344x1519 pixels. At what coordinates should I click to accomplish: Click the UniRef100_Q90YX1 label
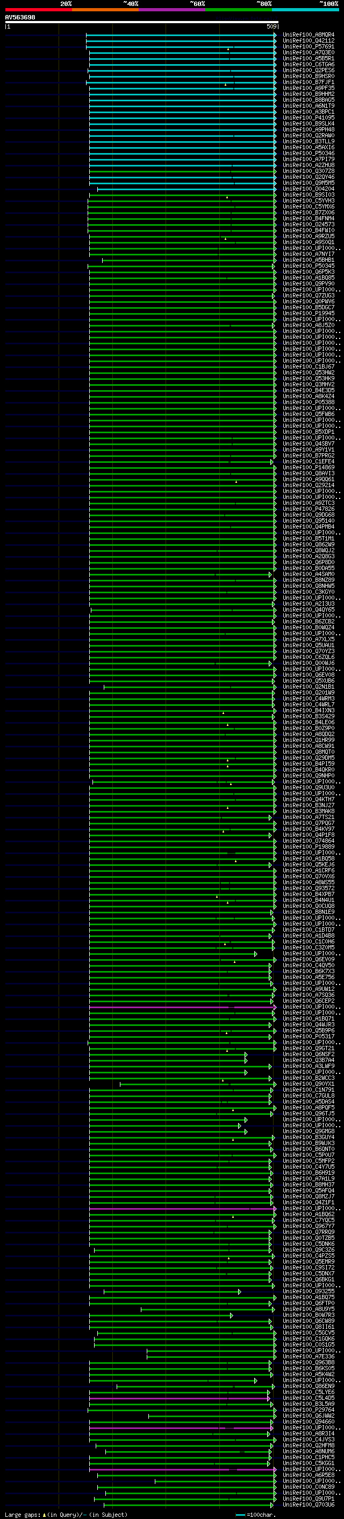coord(308,1084)
